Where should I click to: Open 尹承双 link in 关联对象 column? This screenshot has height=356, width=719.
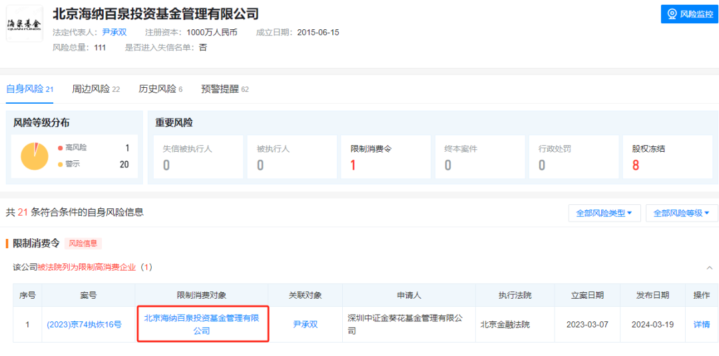click(306, 325)
